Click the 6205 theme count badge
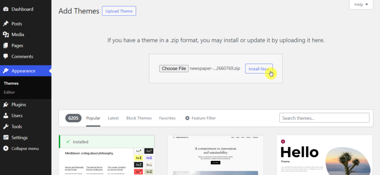Viewport: 380px width, 175px height. click(73, 118)
